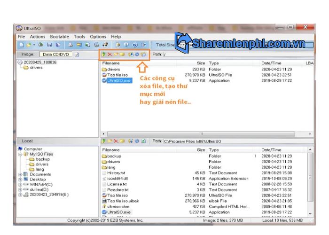The width and height of the screenshot is (329, 235).
Task: Expand the Documents tree node
Action: (20, 174)
